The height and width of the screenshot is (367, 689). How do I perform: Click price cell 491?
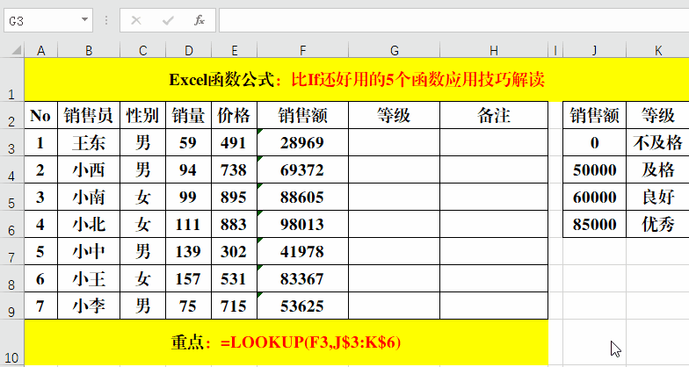click(234, 142)
